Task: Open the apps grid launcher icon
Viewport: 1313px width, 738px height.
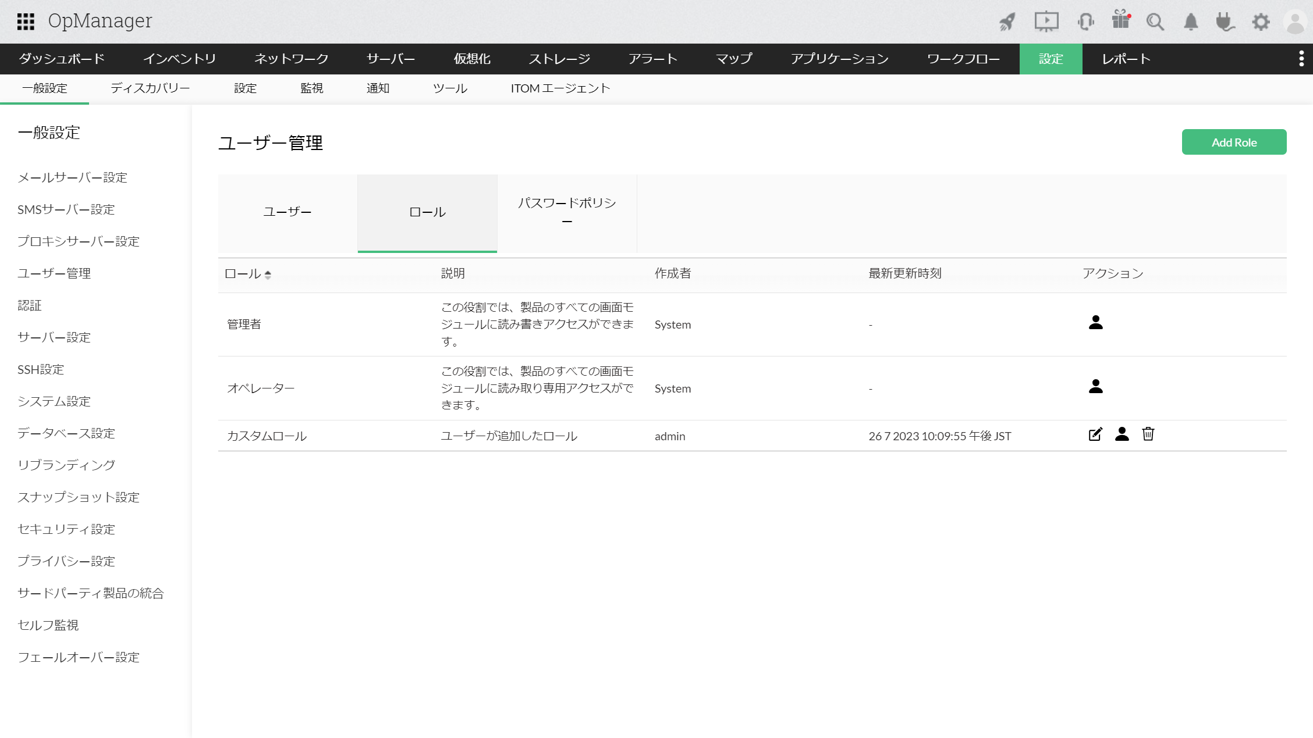Action: coord(26,22)
